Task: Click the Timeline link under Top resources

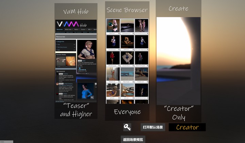Action: pyautogui.click(x=66, y=74)
